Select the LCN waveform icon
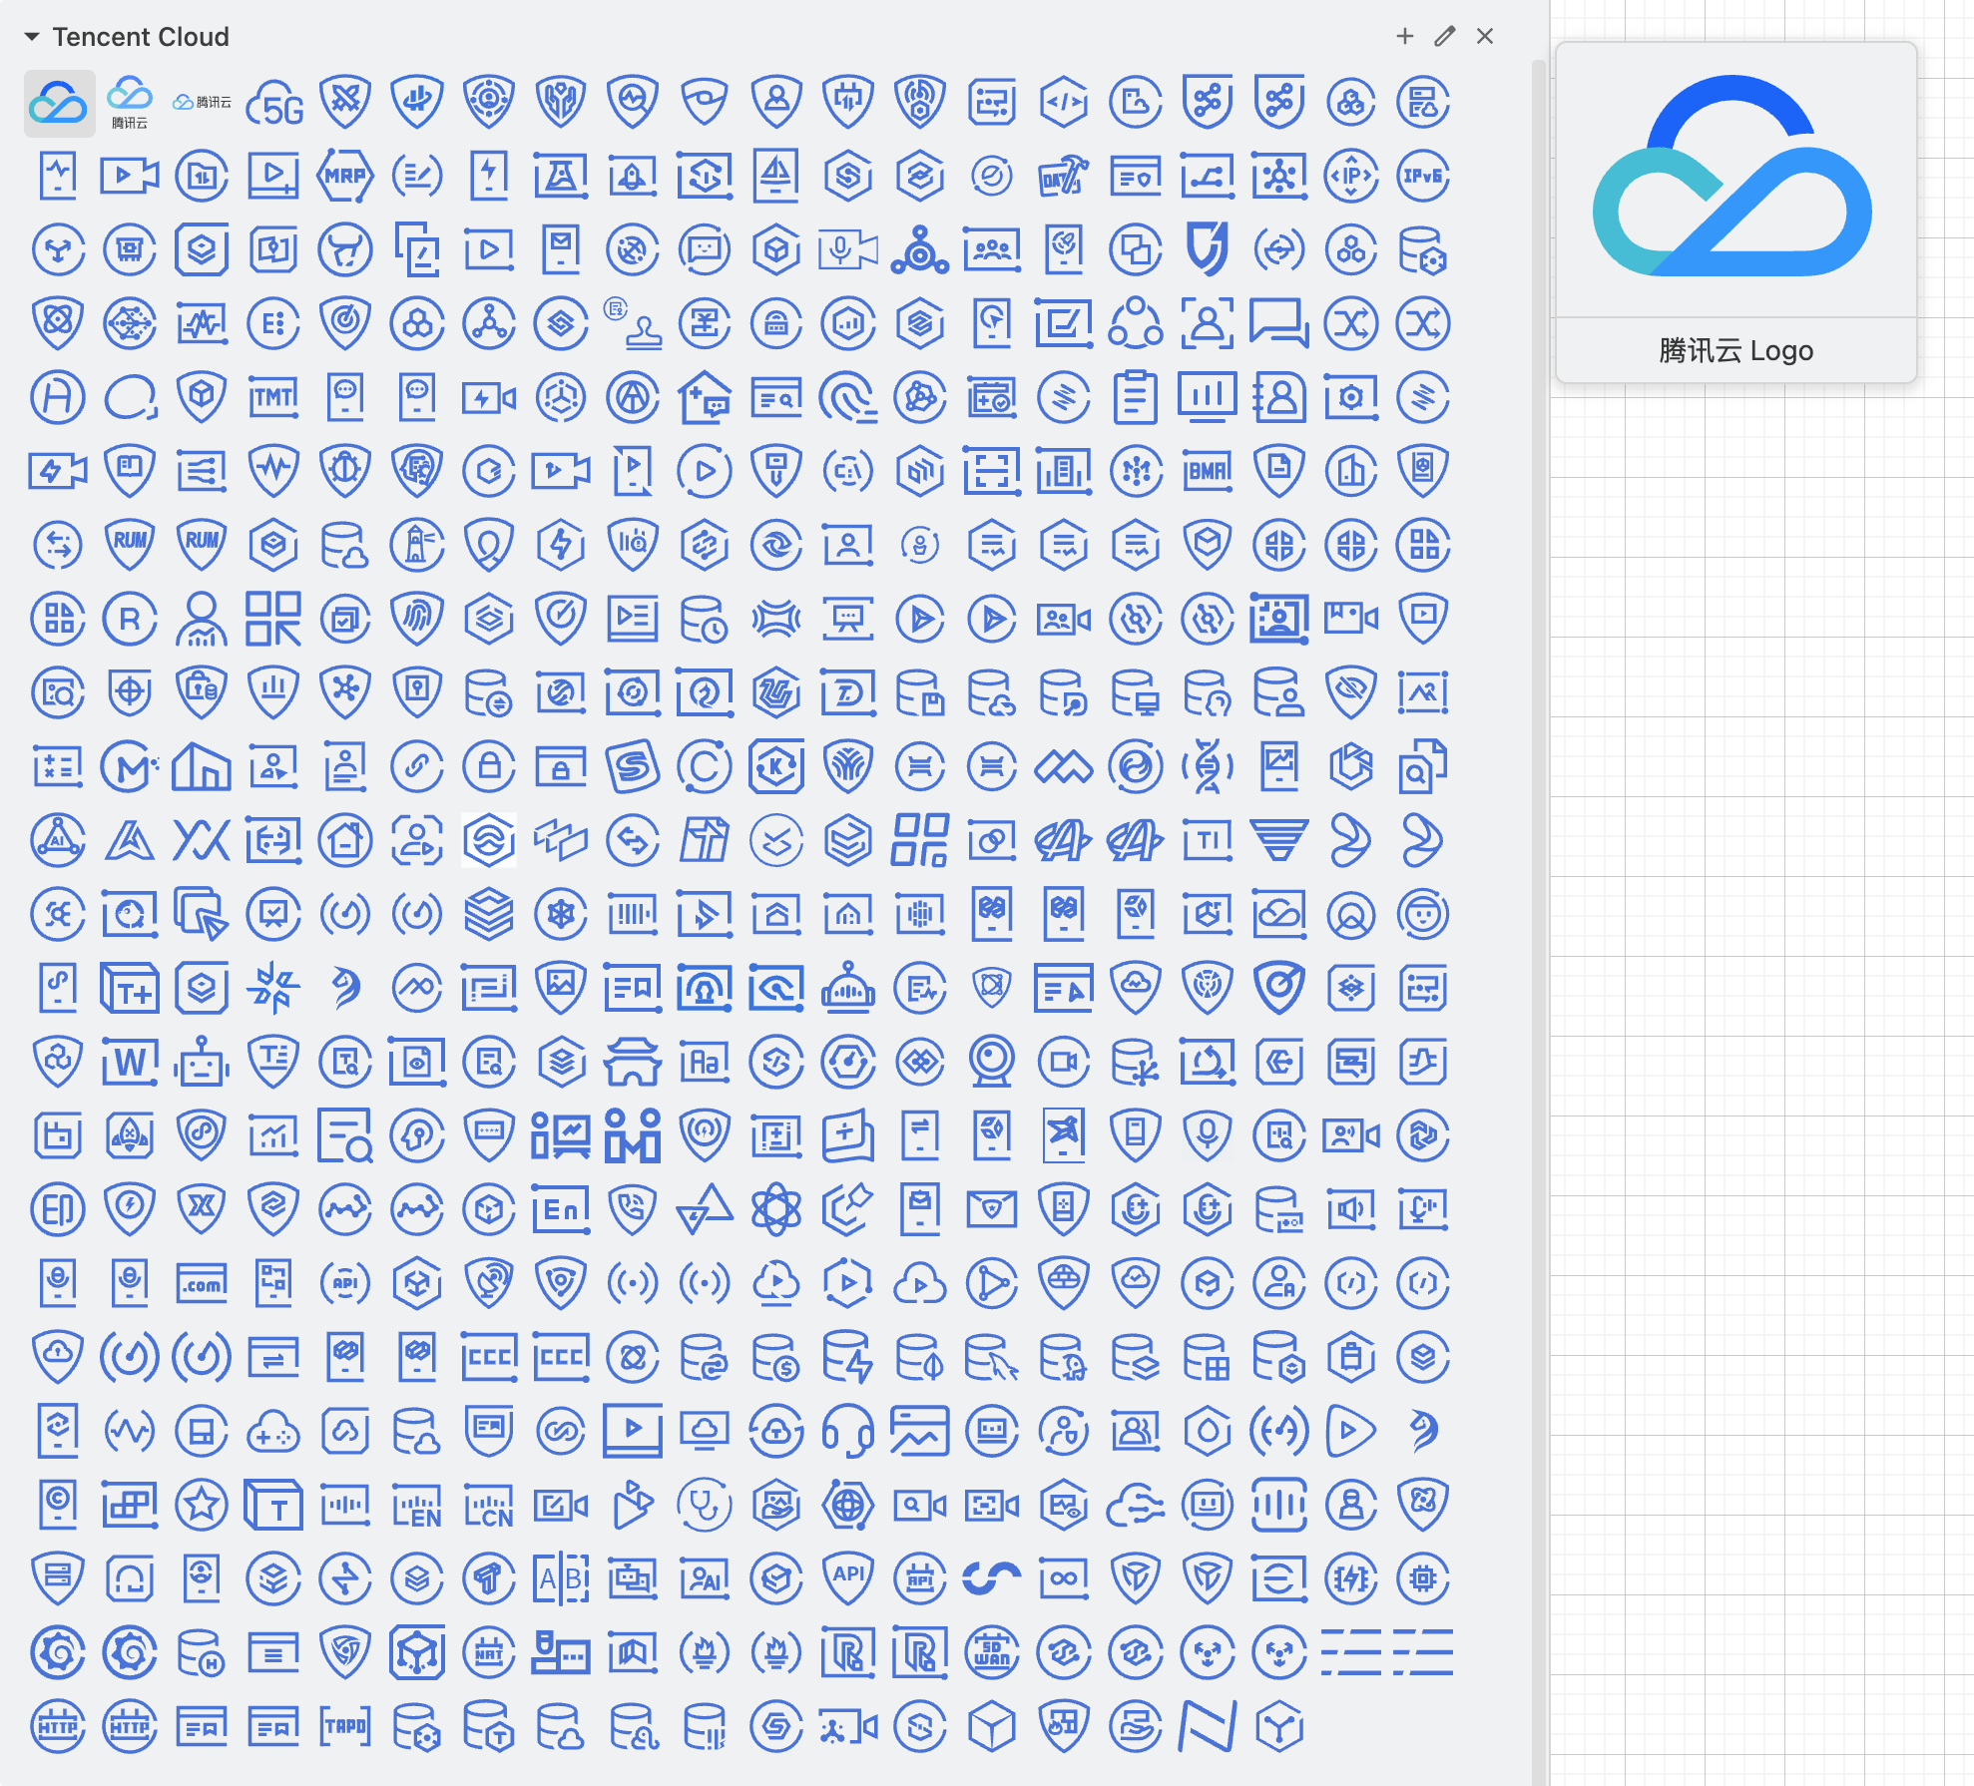This screenshot has height=1786, width=1974. pyautogui.click(x=489, y=1505)
